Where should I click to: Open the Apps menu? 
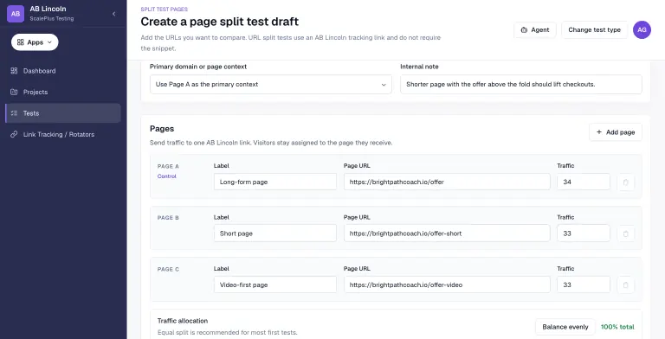pyautogui.click(x=35, y=42)
